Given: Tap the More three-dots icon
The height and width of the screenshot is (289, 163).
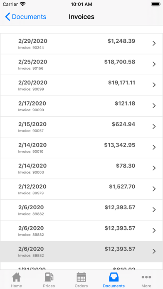Looking at the screenshot, I should (x=146, y=277).
